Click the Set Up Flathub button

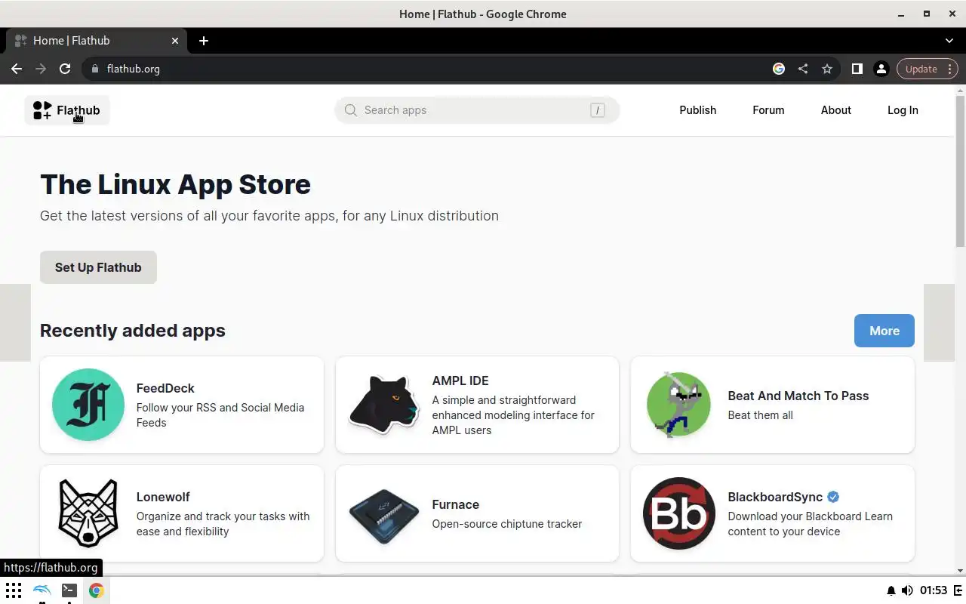98,267
